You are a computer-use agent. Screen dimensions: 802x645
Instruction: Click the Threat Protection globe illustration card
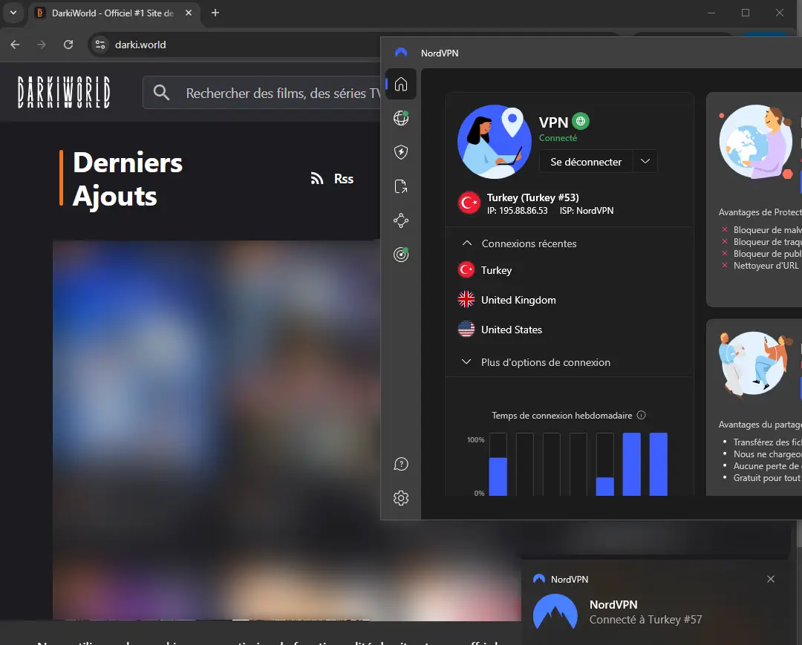(x=756, y=142)
